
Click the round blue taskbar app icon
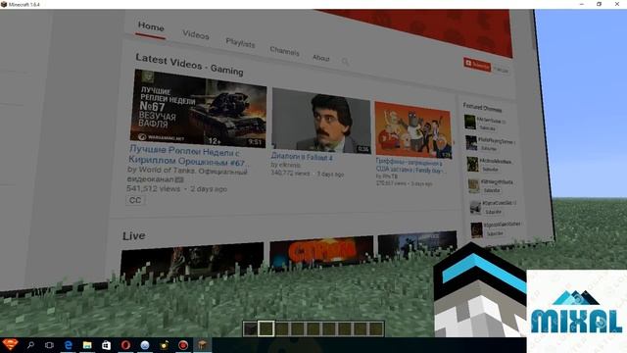point(145,344)
